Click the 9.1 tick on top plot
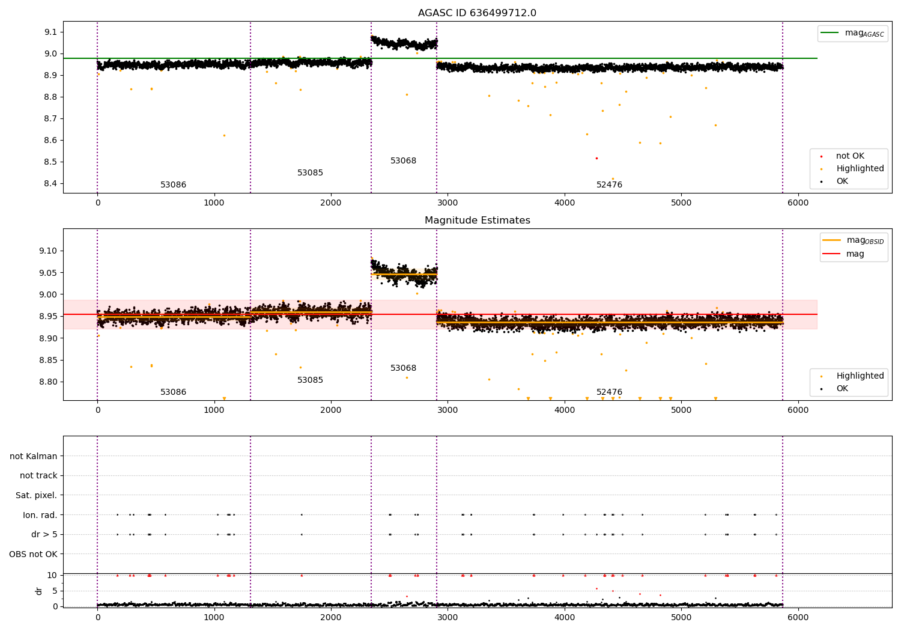Screen dimensions: 901x631 (51, 32)
